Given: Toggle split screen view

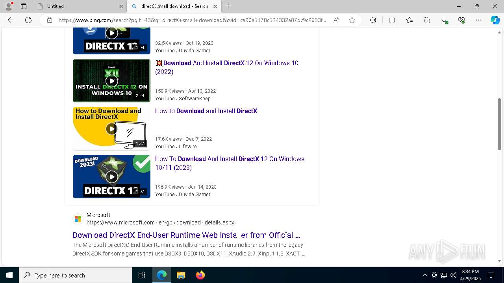Looking at the screenshot, I should (x=392, y=20).
